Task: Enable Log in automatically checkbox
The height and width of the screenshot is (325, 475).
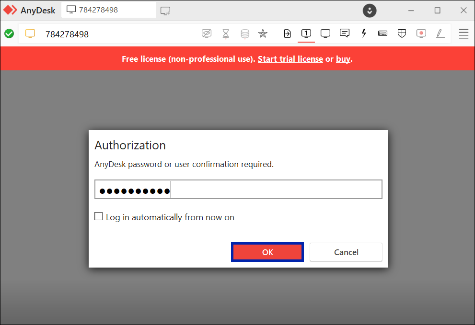Action: click(x=98, y=216)
